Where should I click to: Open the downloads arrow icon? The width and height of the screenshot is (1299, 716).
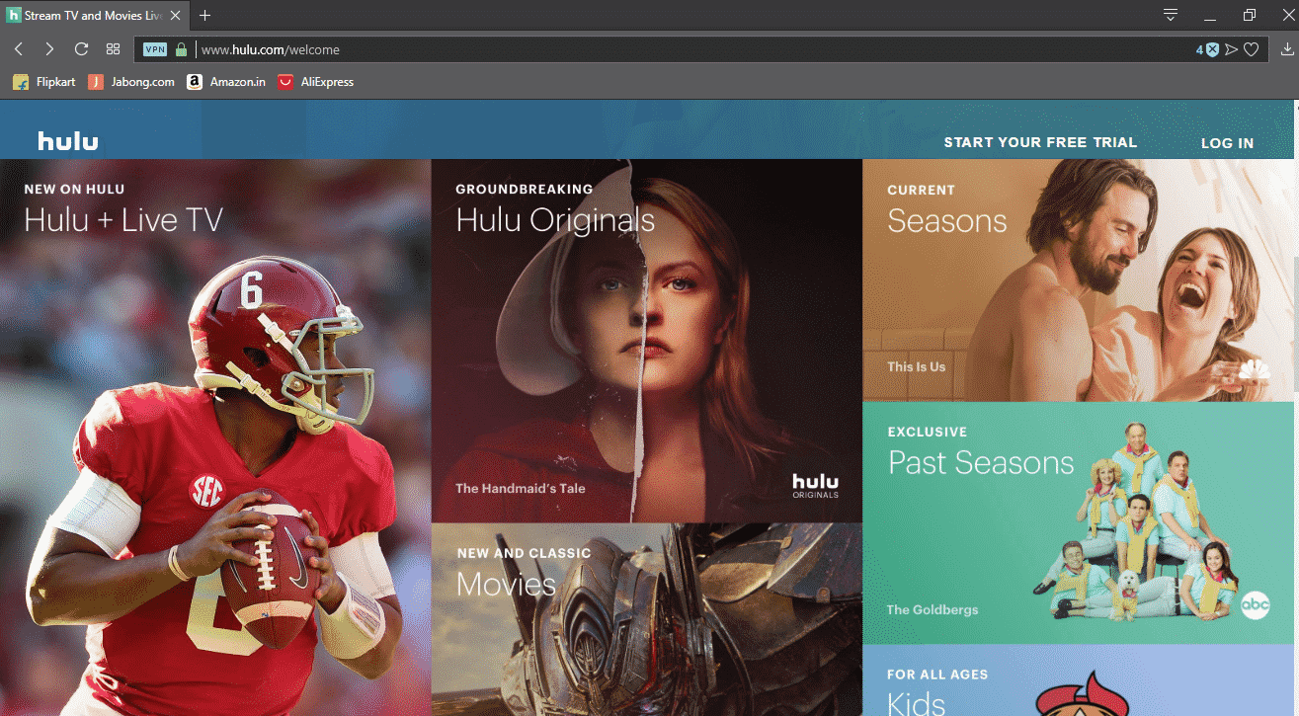point(1287,49)
